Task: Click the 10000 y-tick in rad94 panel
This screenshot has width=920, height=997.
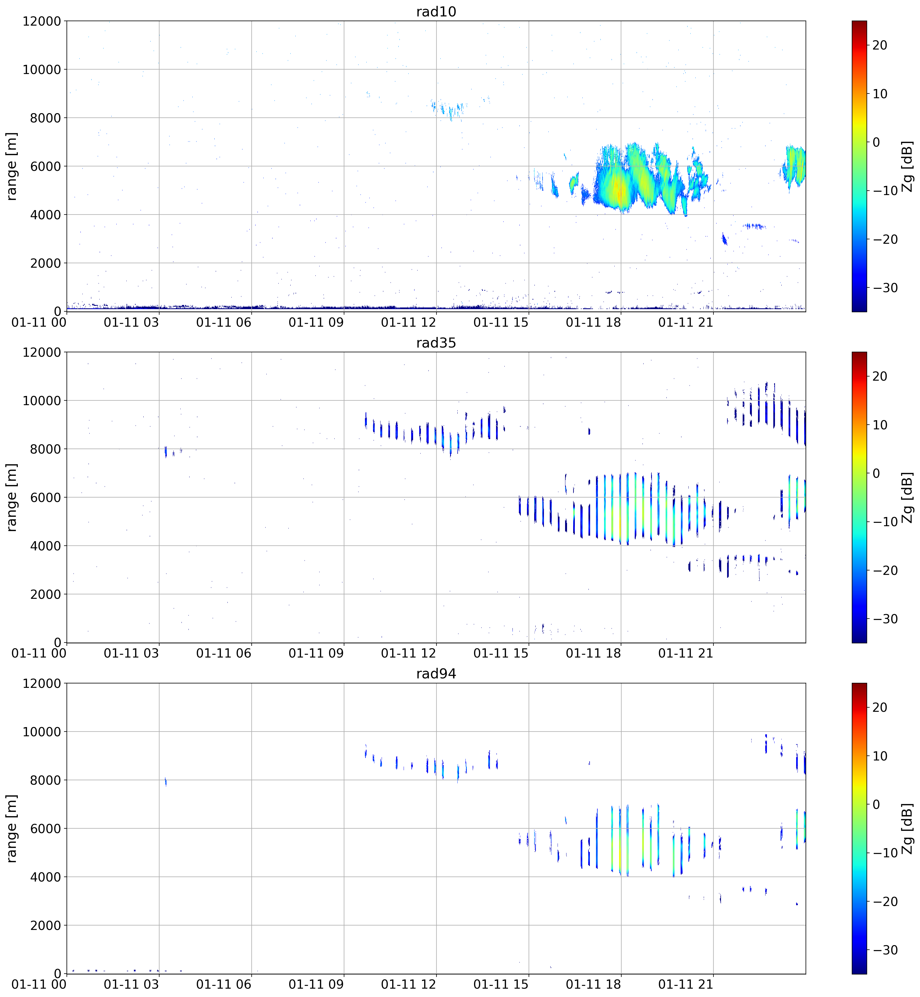Action: point(42,731)
